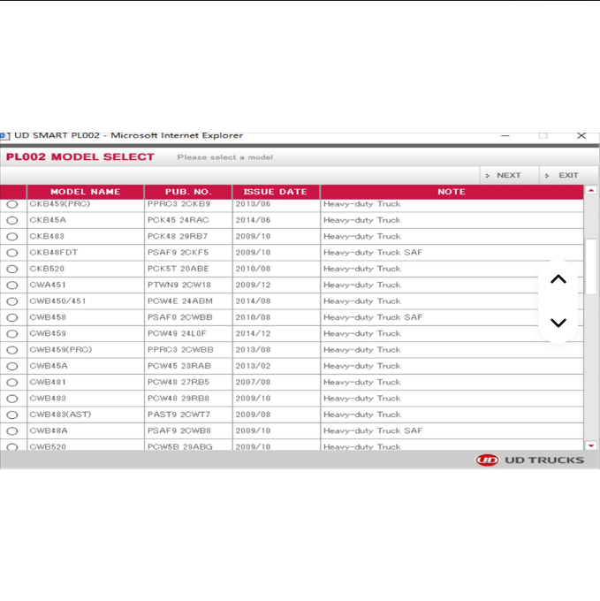Close the UD SMART PL002 window
The width and height of the screenshot is (600, 601).
tap(581, 136)
